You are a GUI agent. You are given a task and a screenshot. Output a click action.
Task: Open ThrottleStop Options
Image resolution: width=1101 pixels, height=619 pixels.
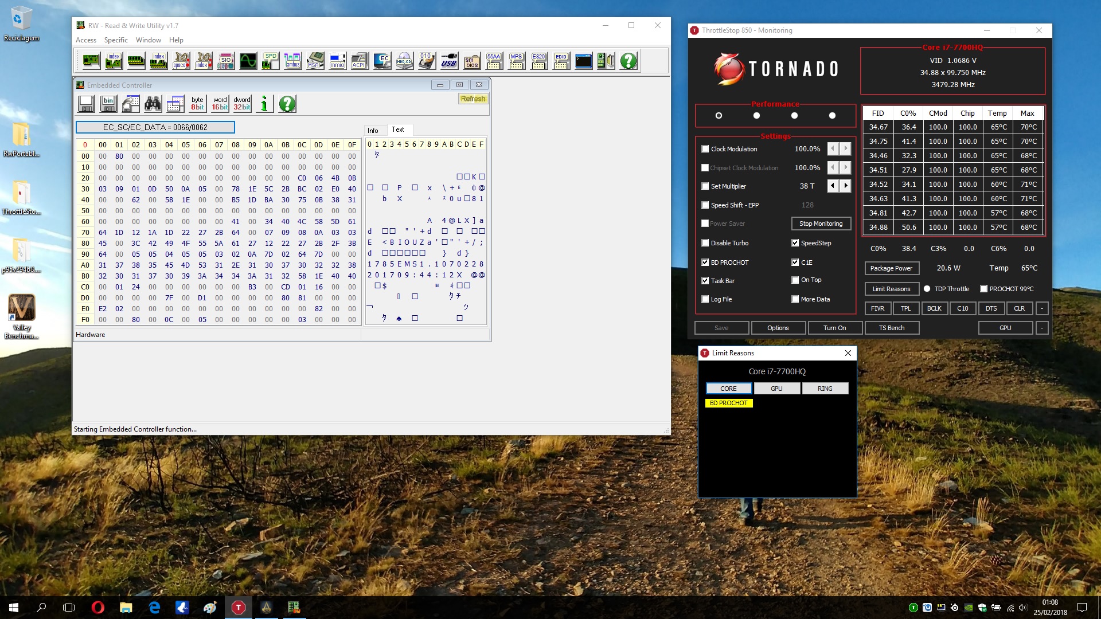(778, 328)
